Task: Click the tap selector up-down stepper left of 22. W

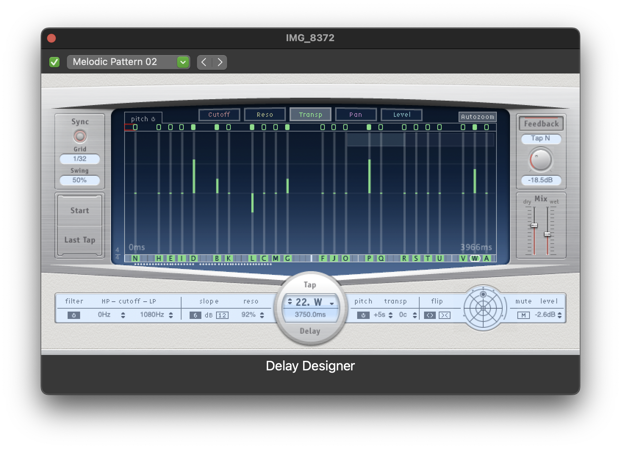Action: tap(290, 302)
